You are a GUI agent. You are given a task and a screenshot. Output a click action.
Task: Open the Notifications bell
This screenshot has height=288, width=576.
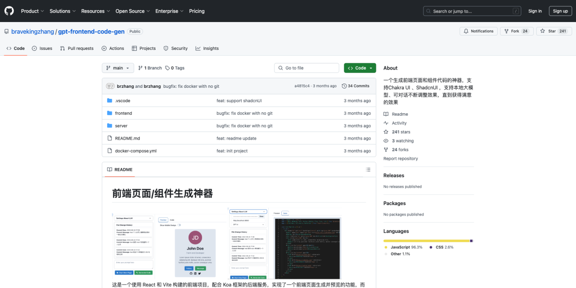point(478,31)
